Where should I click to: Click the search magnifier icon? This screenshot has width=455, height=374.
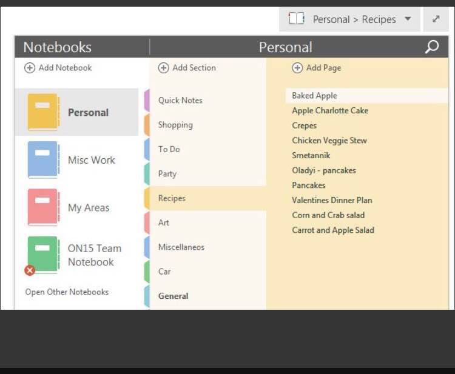point(432,47)
